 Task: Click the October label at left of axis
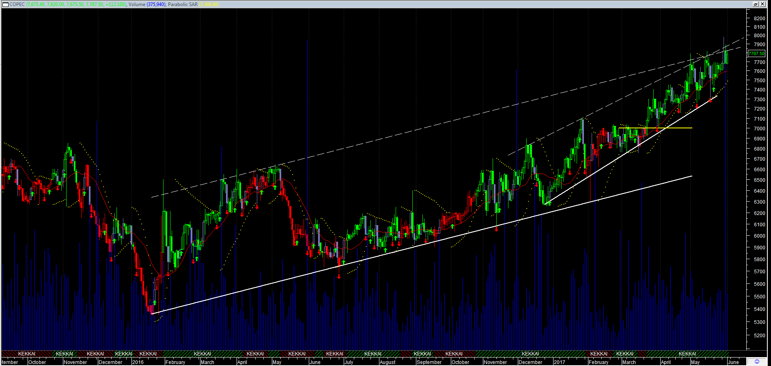click(37, 362)
